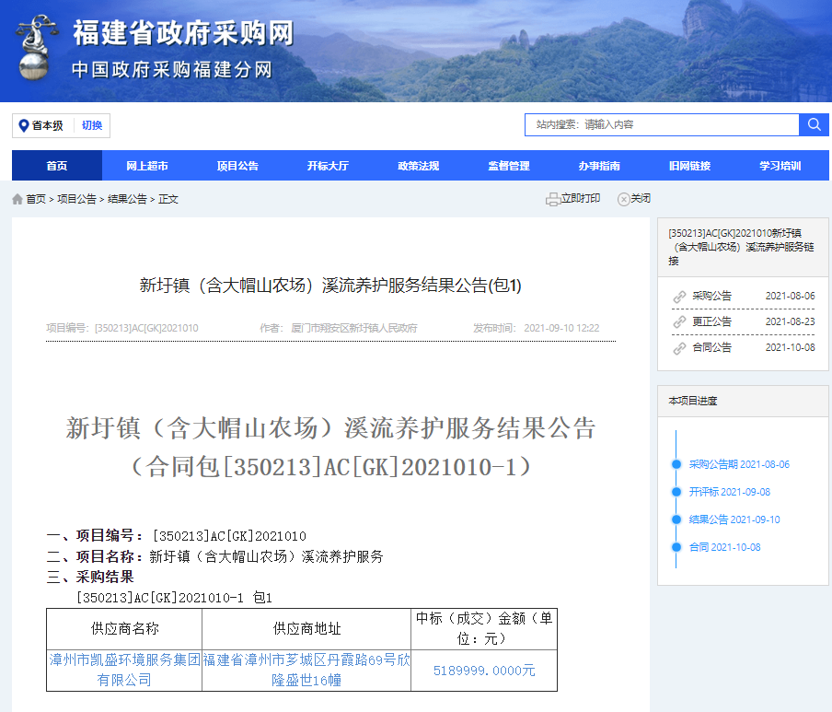Click the printer icon for 立即打印
The image size is (832, 712).
[x=553, y=199]
